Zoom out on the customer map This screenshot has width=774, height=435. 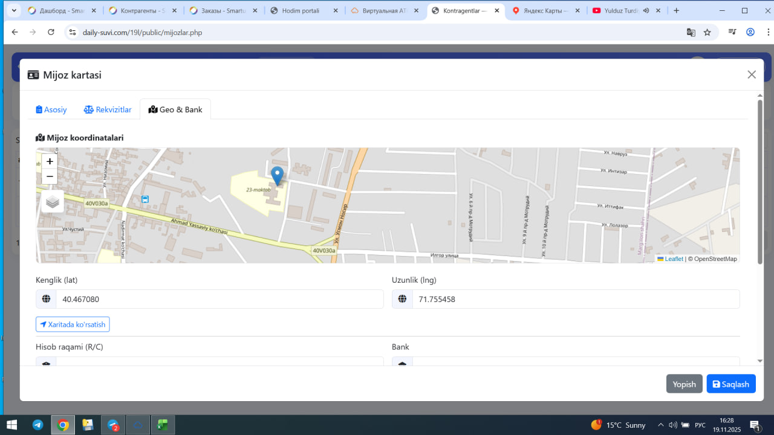[x=50, y=176]
